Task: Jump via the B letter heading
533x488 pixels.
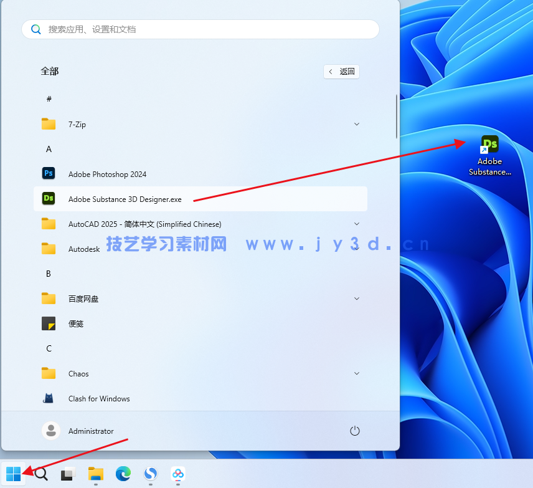Action: point(49,274)
